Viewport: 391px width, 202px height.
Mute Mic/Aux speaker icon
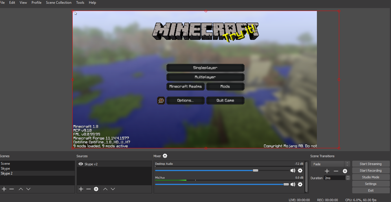pos(293,184)
